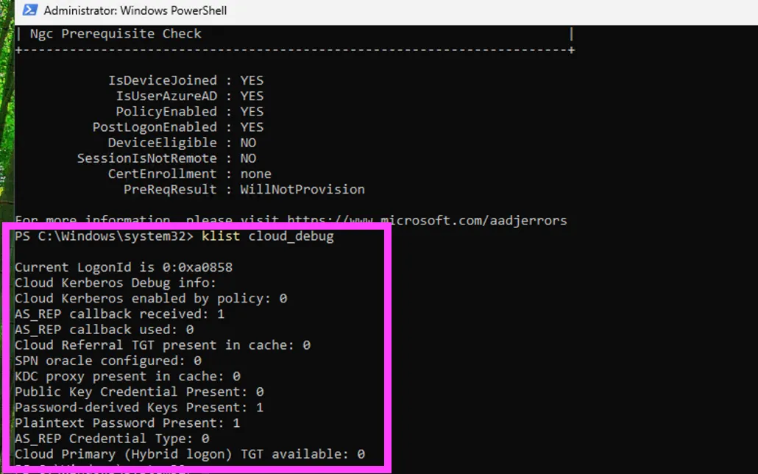Click the klist cloud_debug command text
Image resolution: width=758 pixels, height=474 pixels.
coord(267,236)
